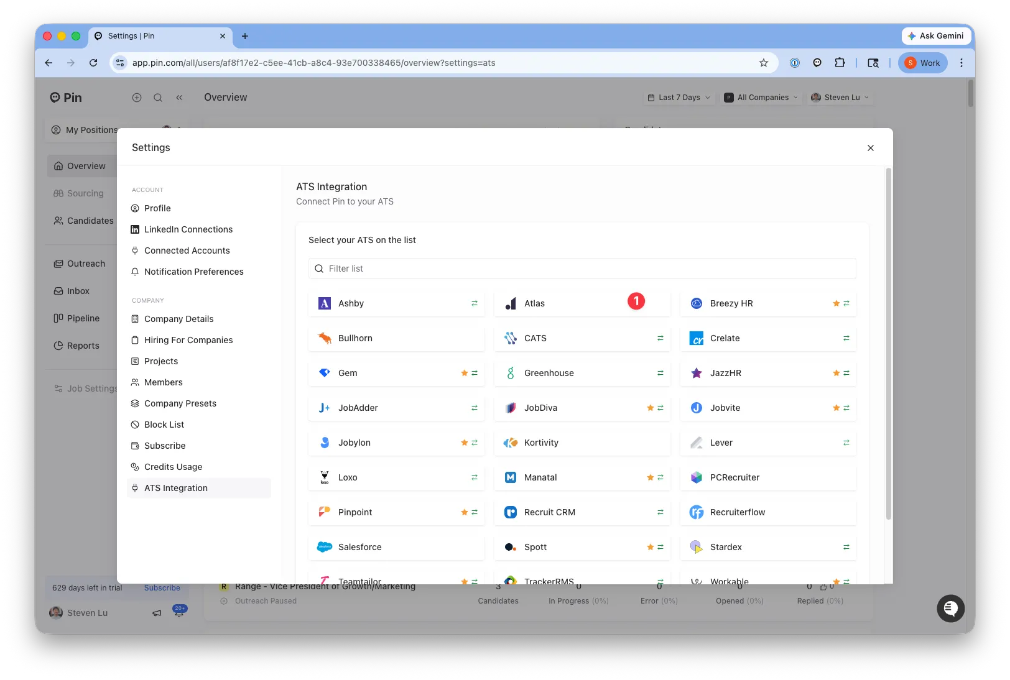Open Block List settings

(x=199, y=425)
